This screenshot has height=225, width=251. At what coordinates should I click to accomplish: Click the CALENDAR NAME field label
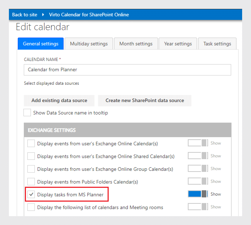coord(42,60)
